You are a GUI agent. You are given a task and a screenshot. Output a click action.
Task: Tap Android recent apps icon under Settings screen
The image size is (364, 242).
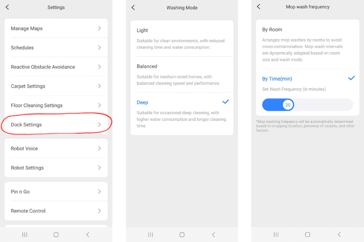point(25,235)
